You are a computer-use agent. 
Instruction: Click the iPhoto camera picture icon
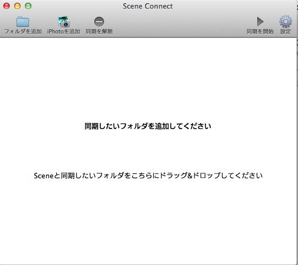coord(64,22)
